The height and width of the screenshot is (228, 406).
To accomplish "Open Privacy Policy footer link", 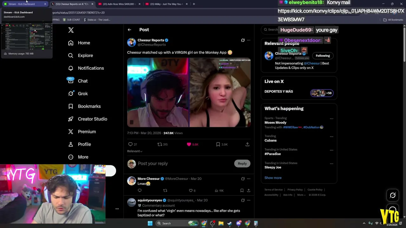I will (295, 190).
